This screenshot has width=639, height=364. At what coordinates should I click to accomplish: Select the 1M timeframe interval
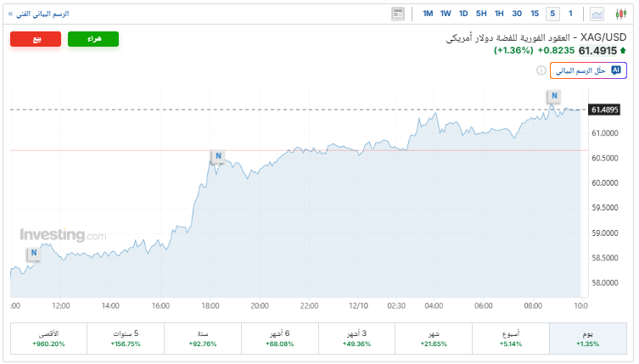coord(428,14)
